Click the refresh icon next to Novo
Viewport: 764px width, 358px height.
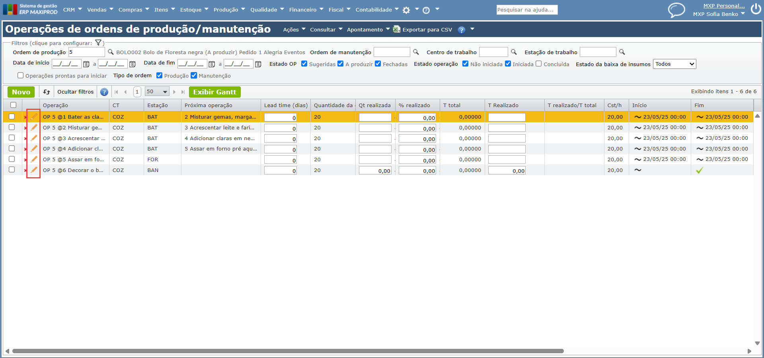click(47, 92)
